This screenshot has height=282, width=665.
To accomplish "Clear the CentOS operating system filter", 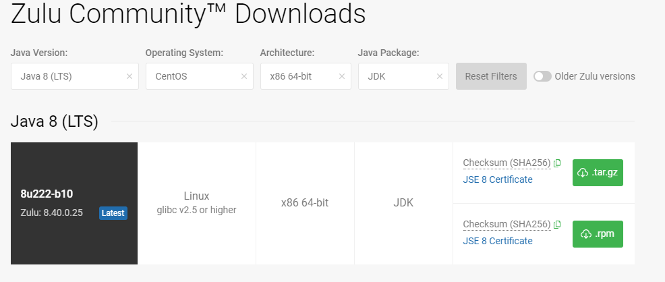I will pyautogui.click(x=244, y=76).
